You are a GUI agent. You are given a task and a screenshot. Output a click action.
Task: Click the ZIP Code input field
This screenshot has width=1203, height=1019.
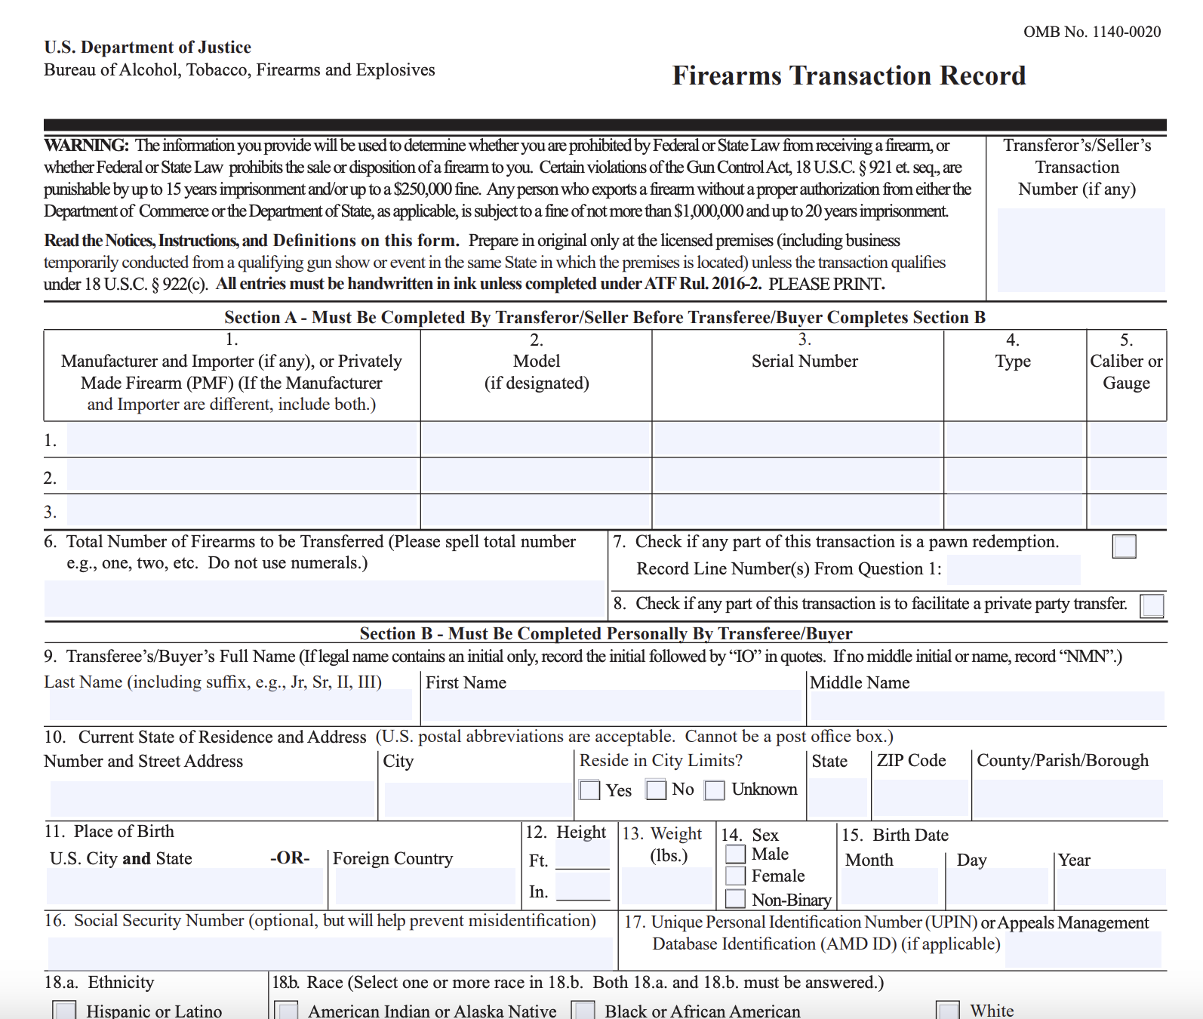click(921, 799)
